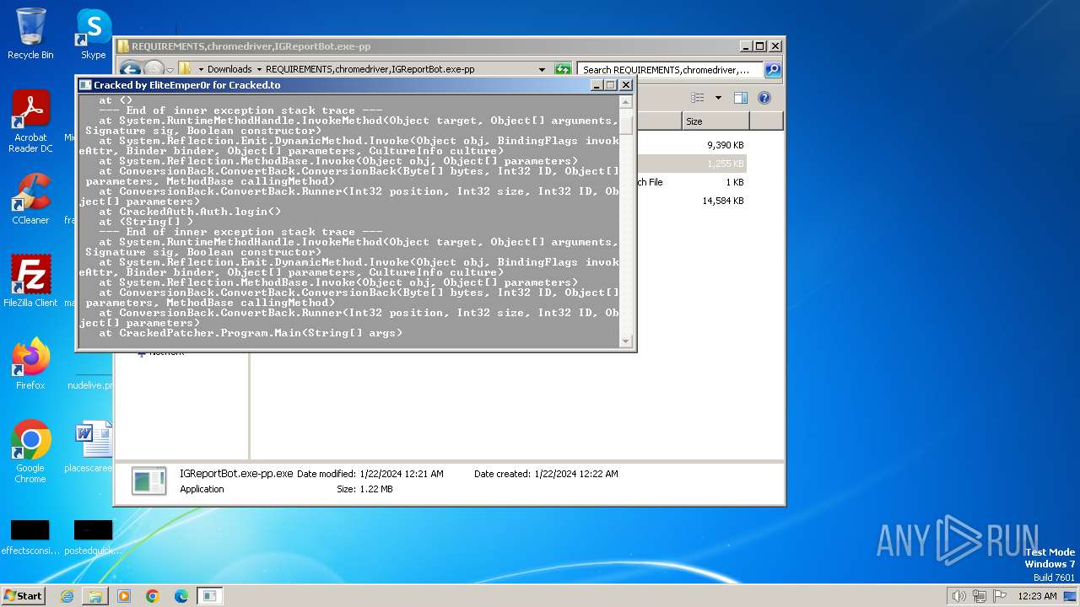
Task: Click the network tray icon
Action: (x=980, y=596)
